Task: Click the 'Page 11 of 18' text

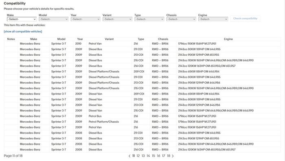Action: tap(13, 156)
